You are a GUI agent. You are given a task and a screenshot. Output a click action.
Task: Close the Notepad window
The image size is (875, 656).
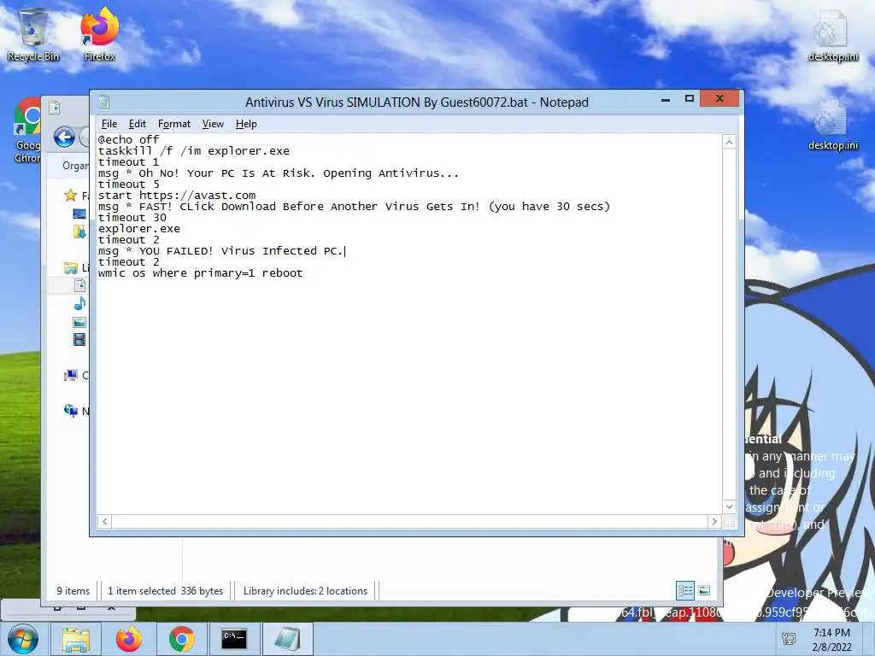[x=719, y=98]
